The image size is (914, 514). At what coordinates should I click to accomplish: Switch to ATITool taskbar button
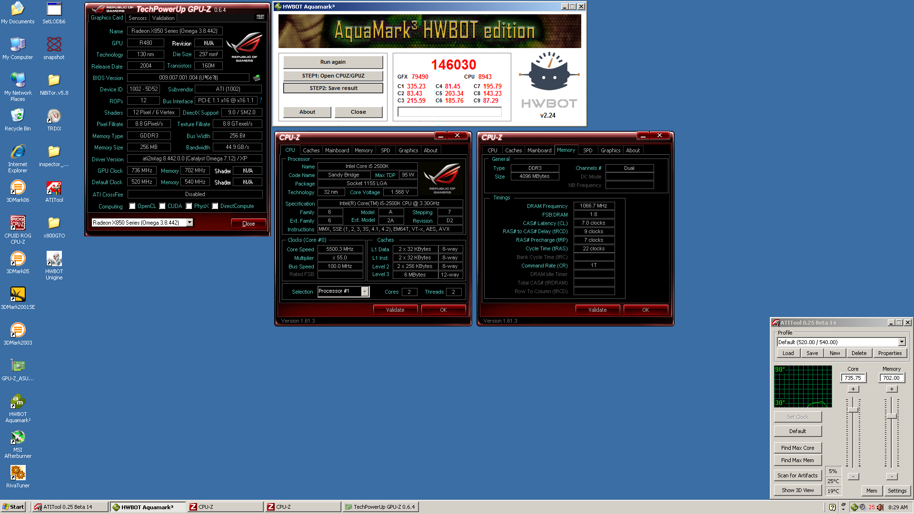pos(70,507)
